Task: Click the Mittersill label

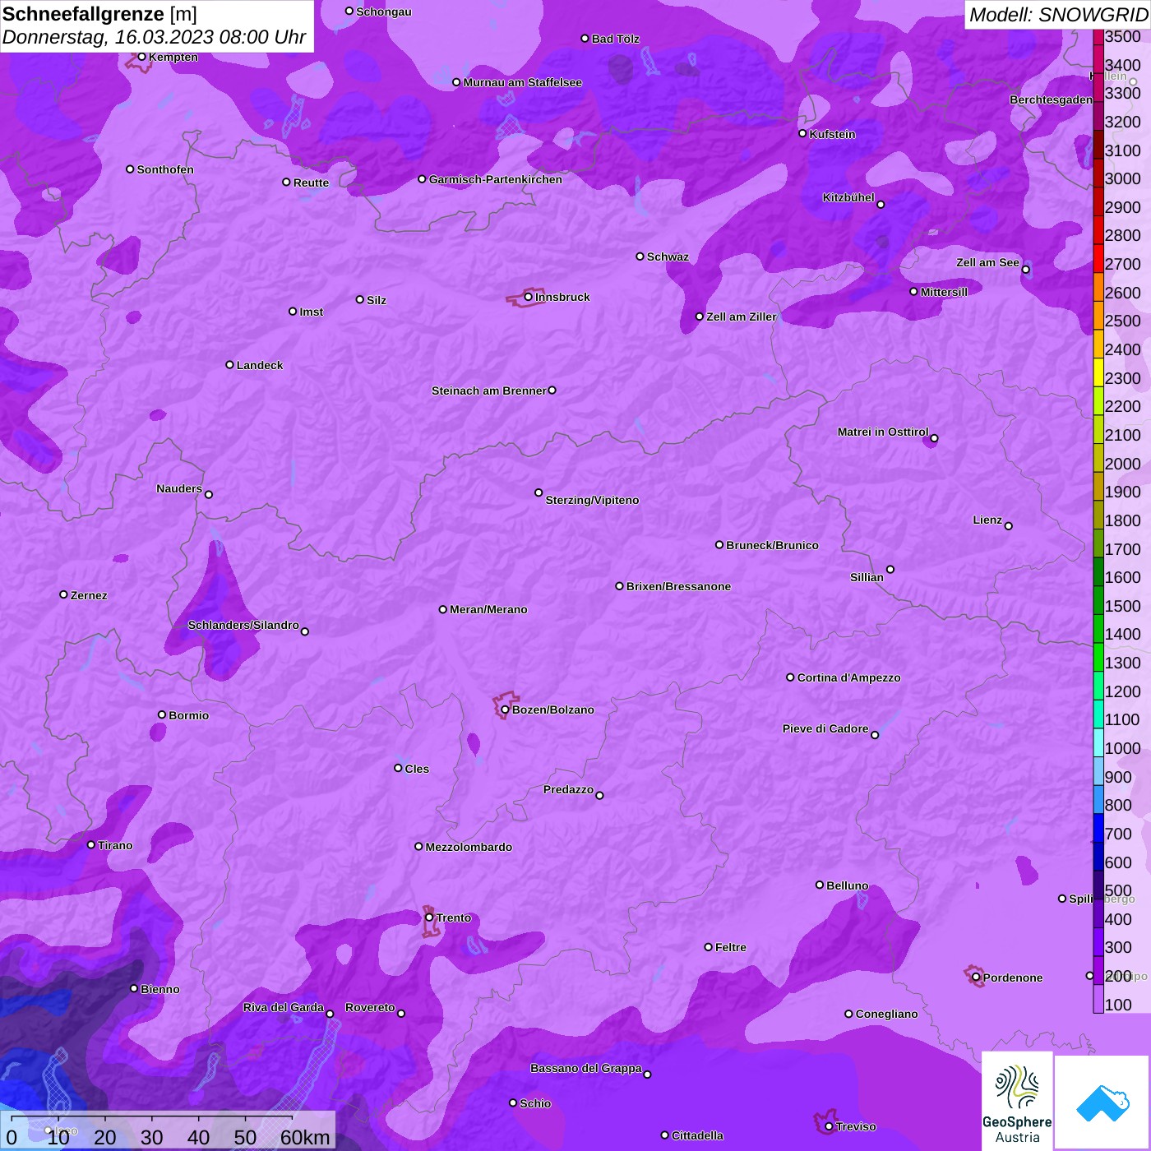Action: (x=944, y=292)
